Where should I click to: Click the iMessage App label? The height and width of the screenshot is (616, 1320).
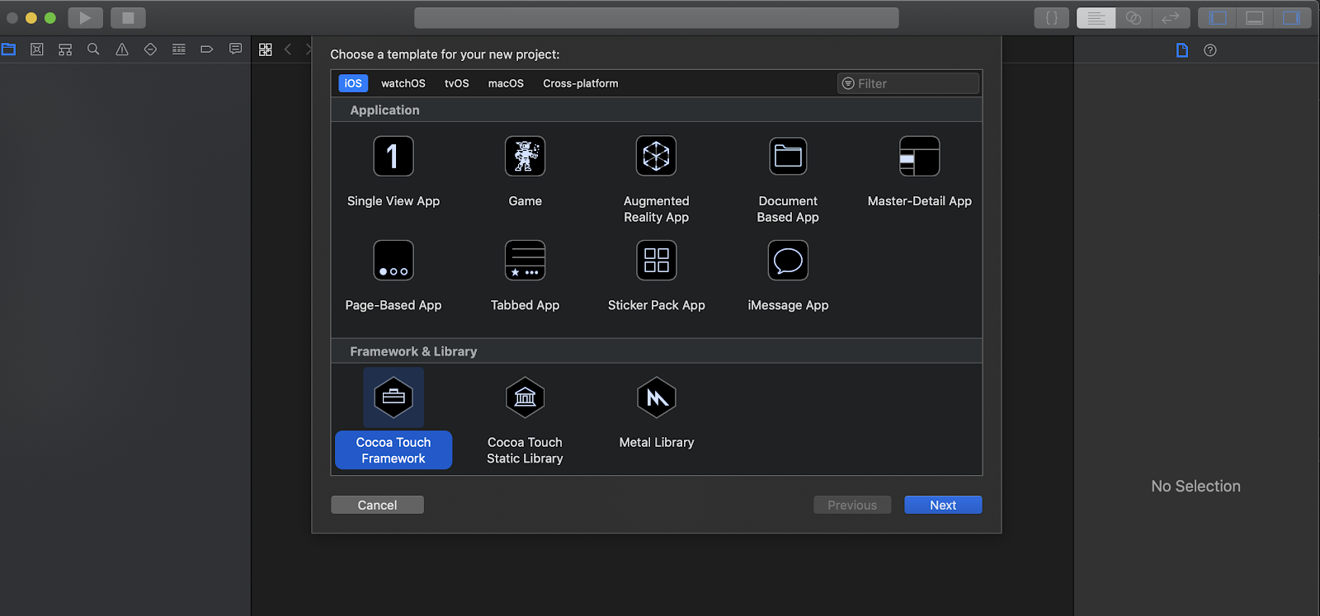click(x=788, y=305)
